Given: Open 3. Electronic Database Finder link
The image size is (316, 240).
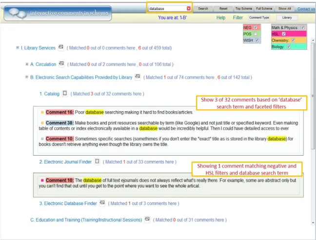Looking at the screenshot, I should point(68,203).
